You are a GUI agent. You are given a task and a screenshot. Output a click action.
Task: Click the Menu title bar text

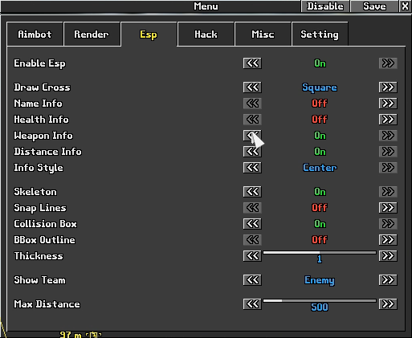[x=206, y=6]
